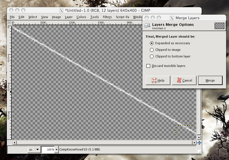229x160 pixels.
Task: Open the Select menu
Action: [x=33, y=17]
